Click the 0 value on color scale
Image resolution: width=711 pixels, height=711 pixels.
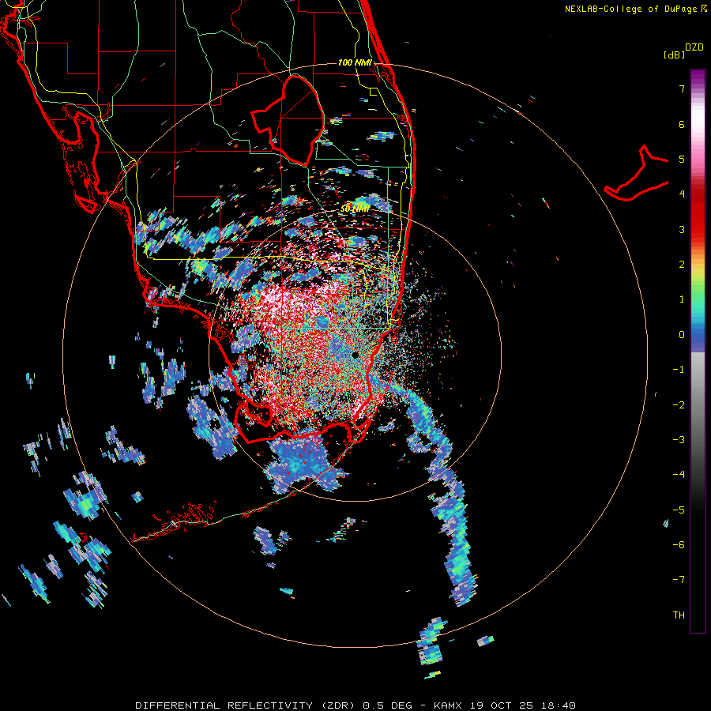tap(682, 335)
